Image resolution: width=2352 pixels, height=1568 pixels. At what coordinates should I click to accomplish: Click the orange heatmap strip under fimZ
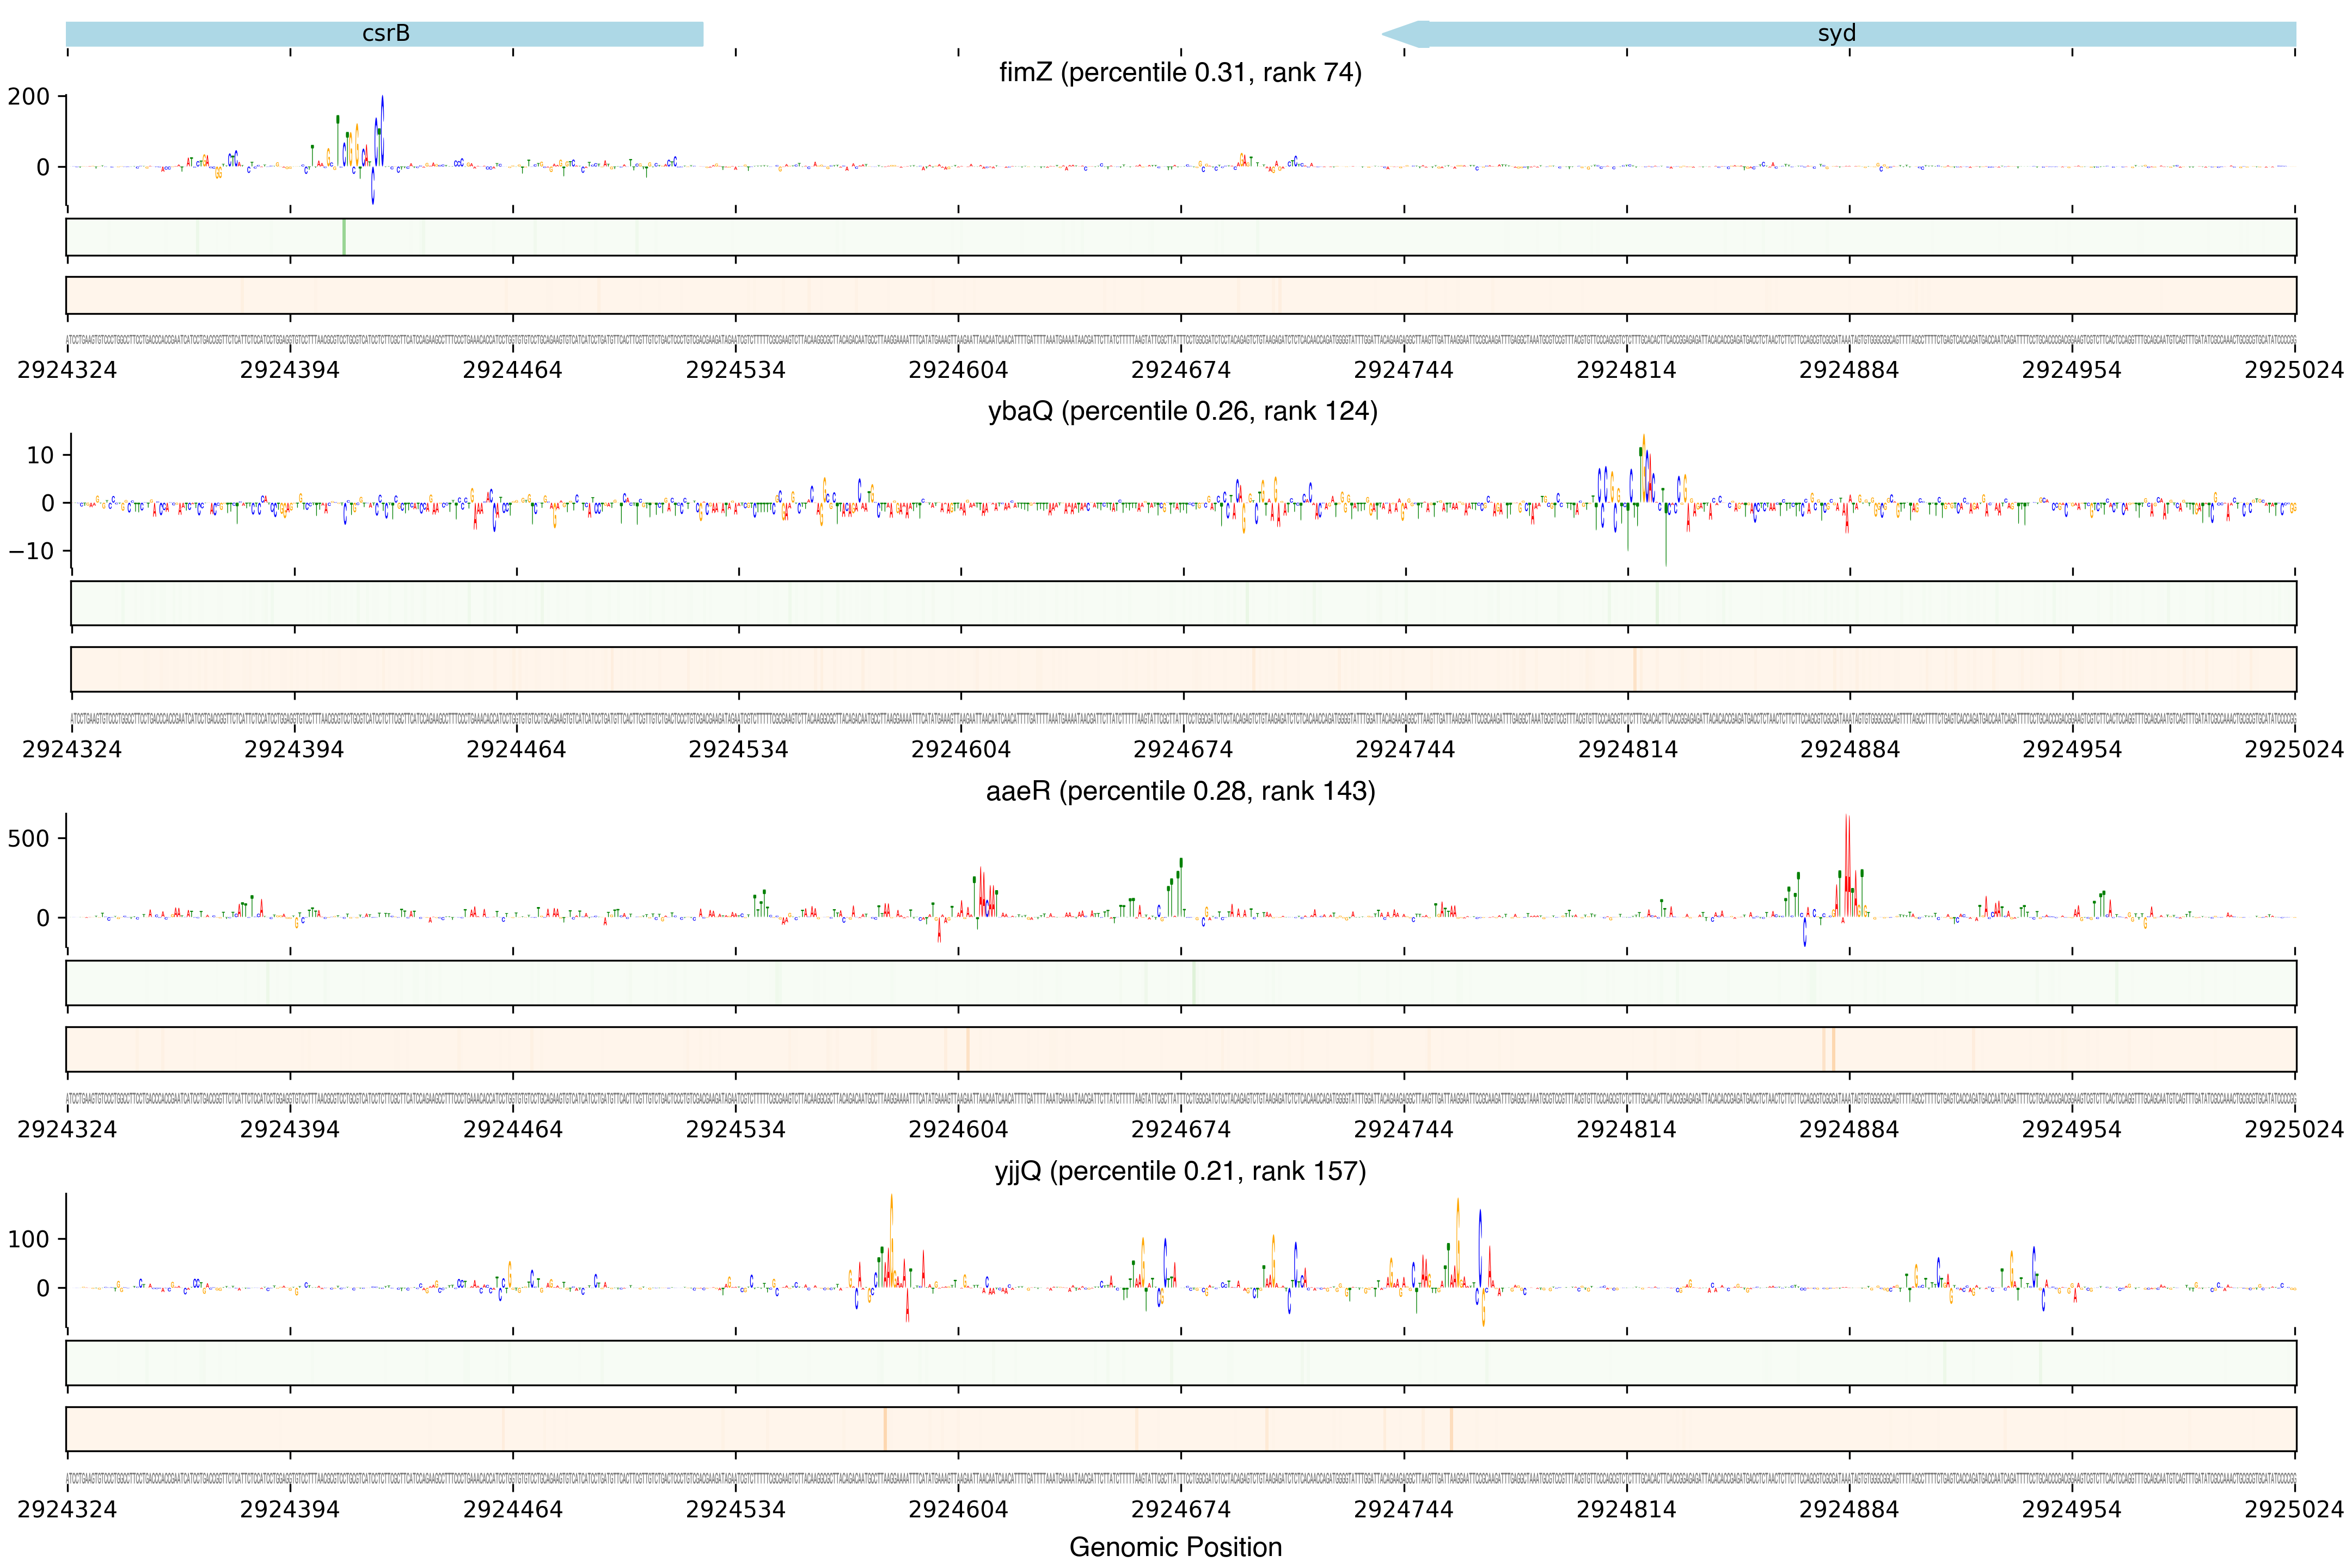[x=1180, y=295]
